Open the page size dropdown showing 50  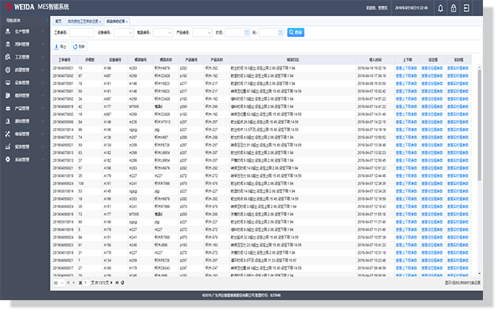tap(58, 283)
